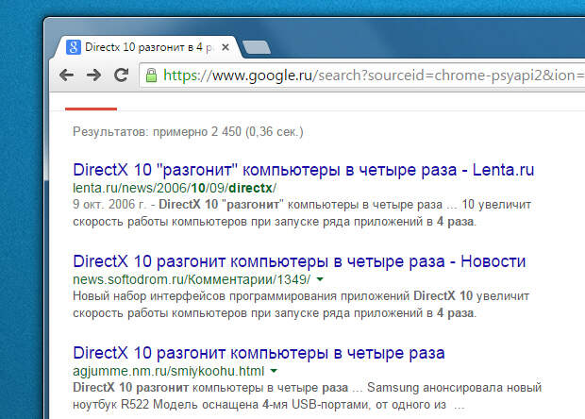The width and height of the screenshot is (585, 419).
Task: Click the browser Forward arrow button
Action: click(x=93, y=75)
